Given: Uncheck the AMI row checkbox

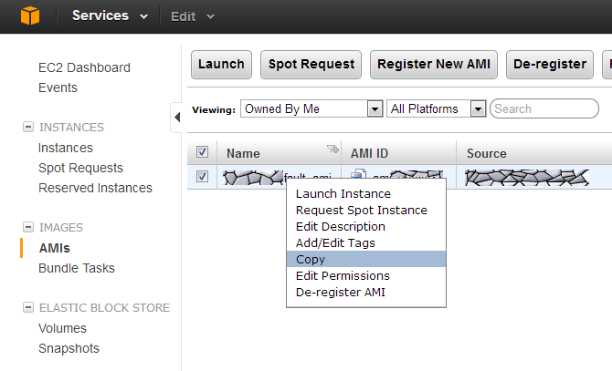Looking at the screenshot, I should click(x=202, y=176).
